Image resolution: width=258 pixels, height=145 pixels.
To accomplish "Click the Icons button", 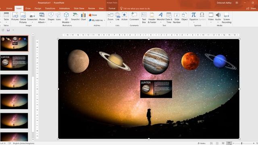I will point(58,17).
